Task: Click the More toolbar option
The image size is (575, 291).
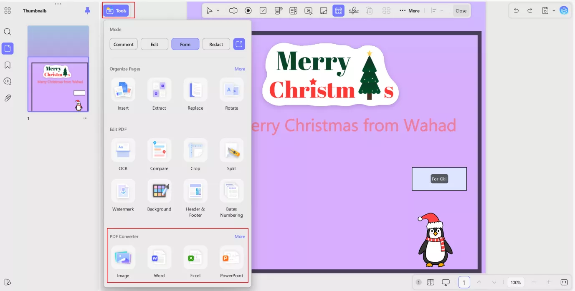Action: point(409,10)
